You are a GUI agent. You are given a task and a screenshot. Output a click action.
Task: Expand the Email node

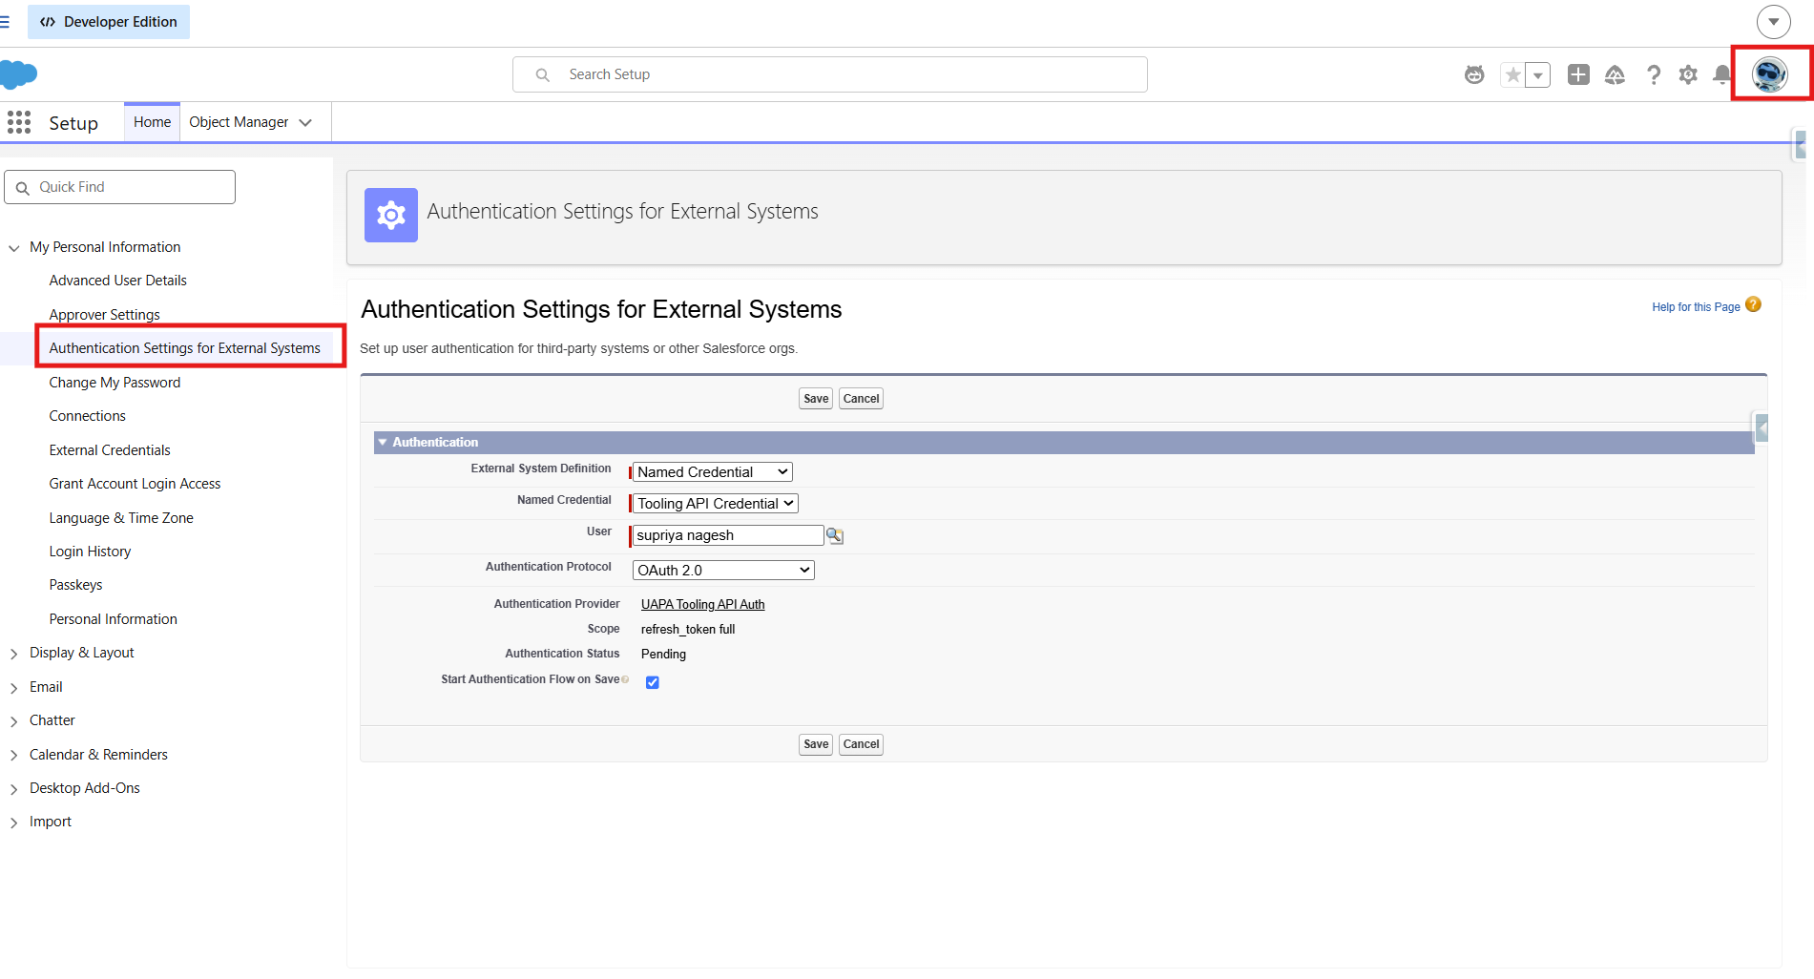[x=13, y=688]
